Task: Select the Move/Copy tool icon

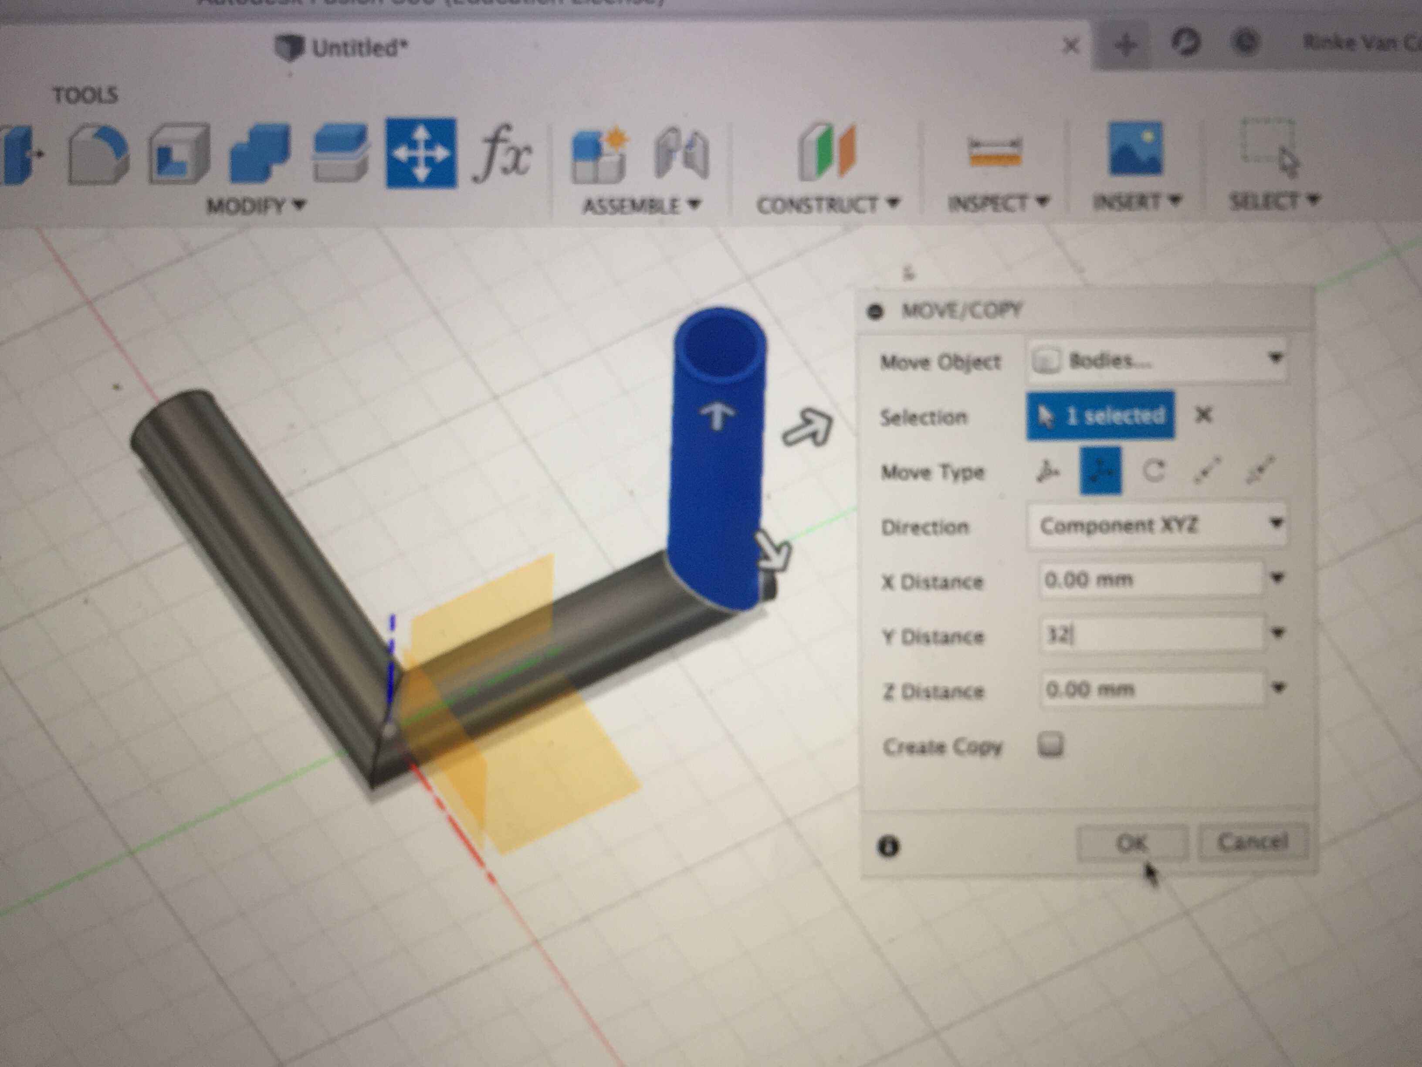Action: point(421,153)
